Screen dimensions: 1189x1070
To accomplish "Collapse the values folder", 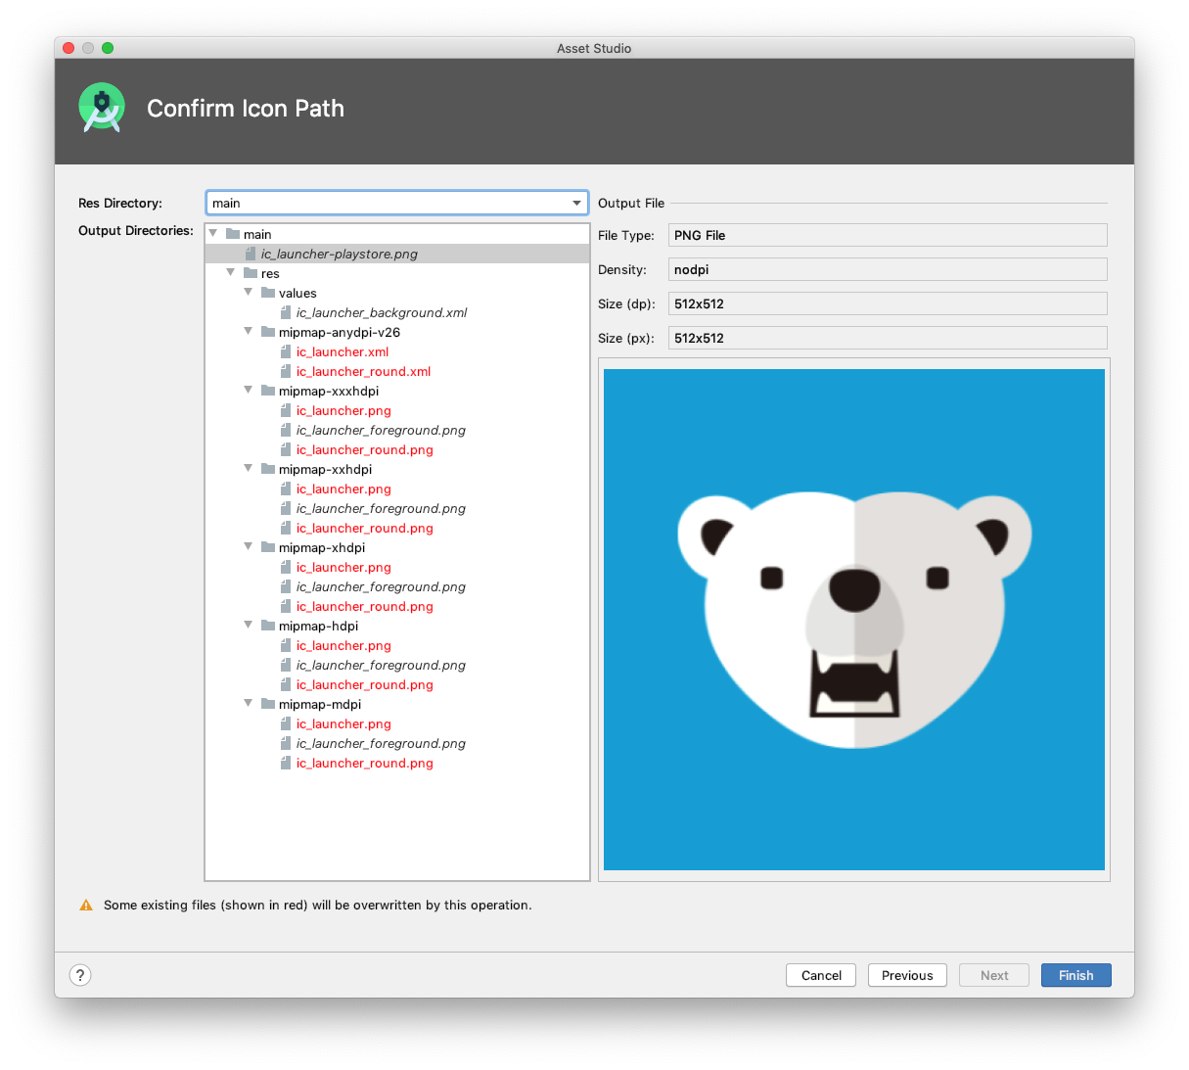I will [x=248, y=293].
